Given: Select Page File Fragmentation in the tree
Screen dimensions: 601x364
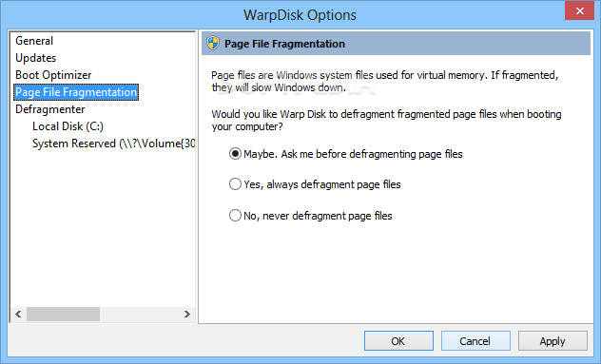Looking at the screenshot, I should coord(76,92).
